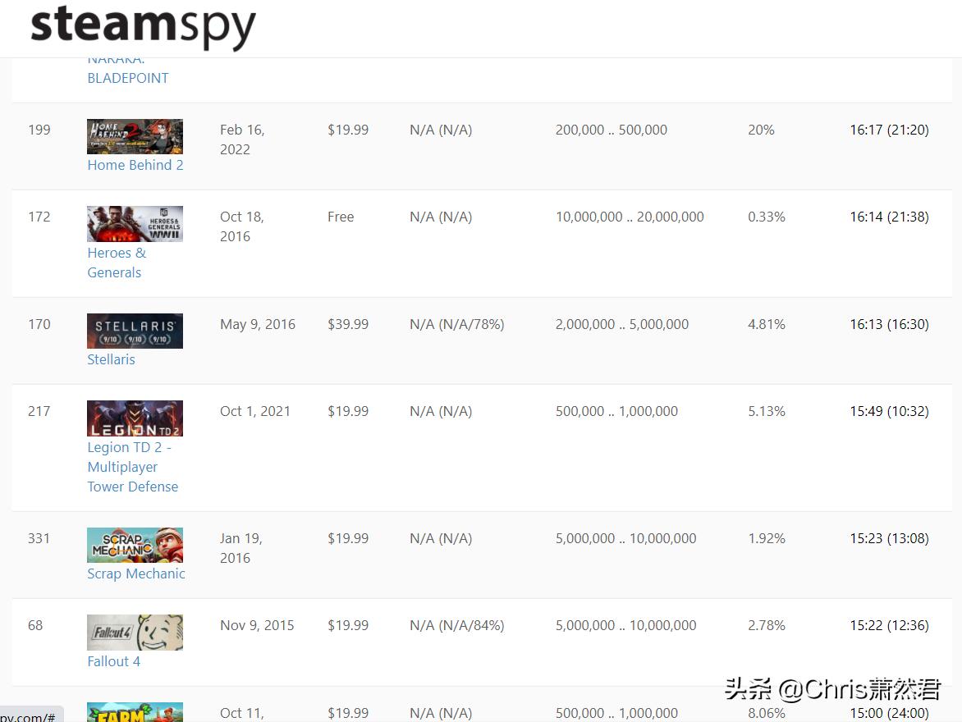Viewport: 962px width, 722px height.
Task: Open the Home Behind 2 game link
Action: click(135, 165)
